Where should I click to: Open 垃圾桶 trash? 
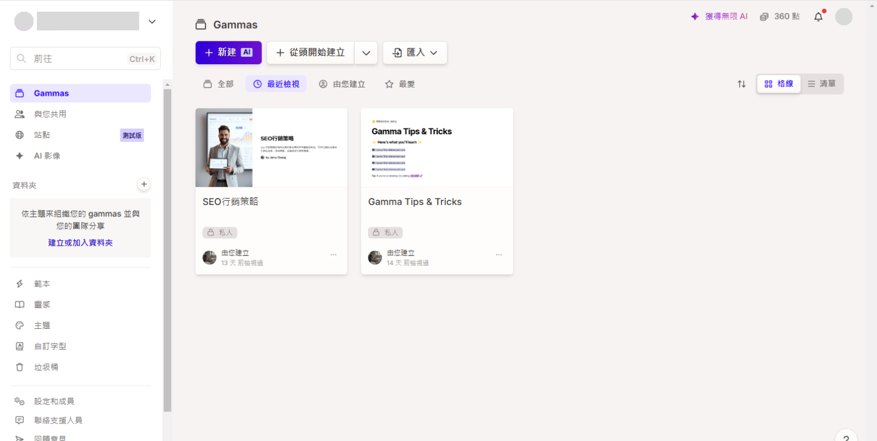[x=80, y=367]
